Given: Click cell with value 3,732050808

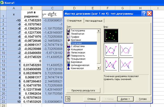Looking at the screenshot, I should [52, 73].
